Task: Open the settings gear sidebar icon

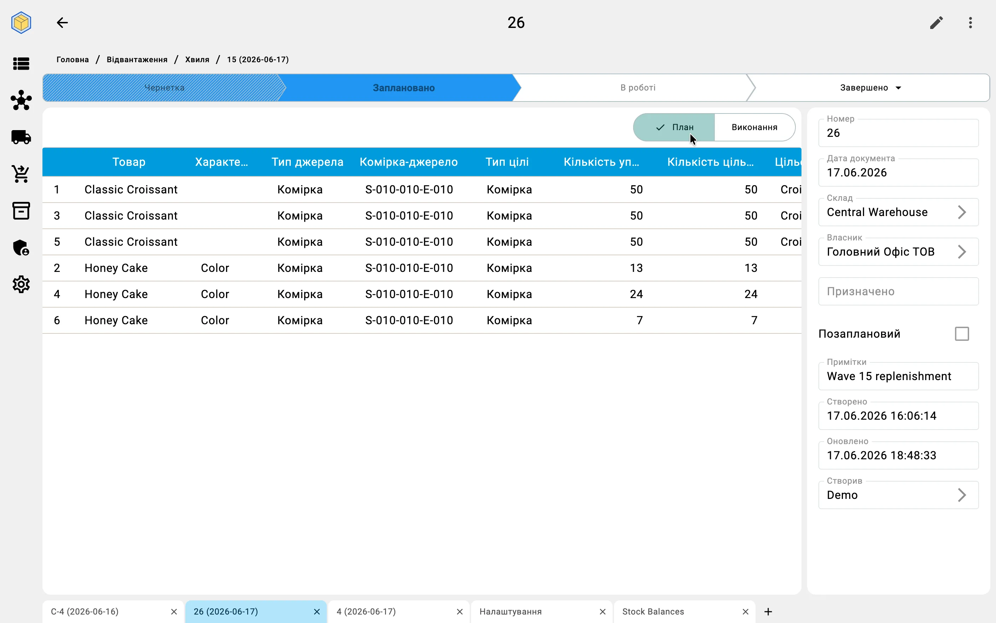Action: point(21,284)
